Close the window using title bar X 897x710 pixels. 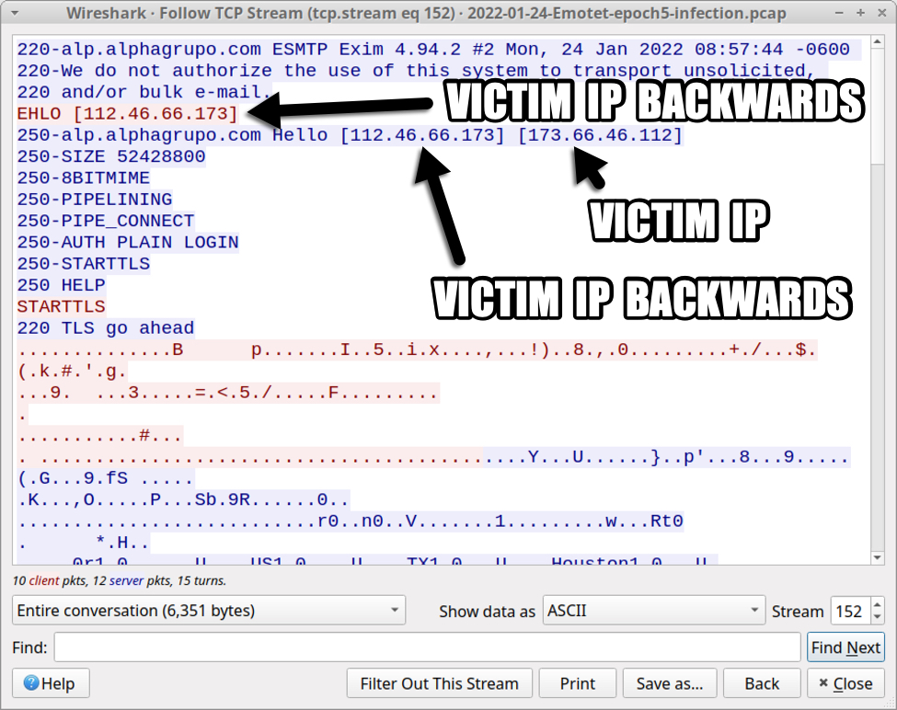881,13
